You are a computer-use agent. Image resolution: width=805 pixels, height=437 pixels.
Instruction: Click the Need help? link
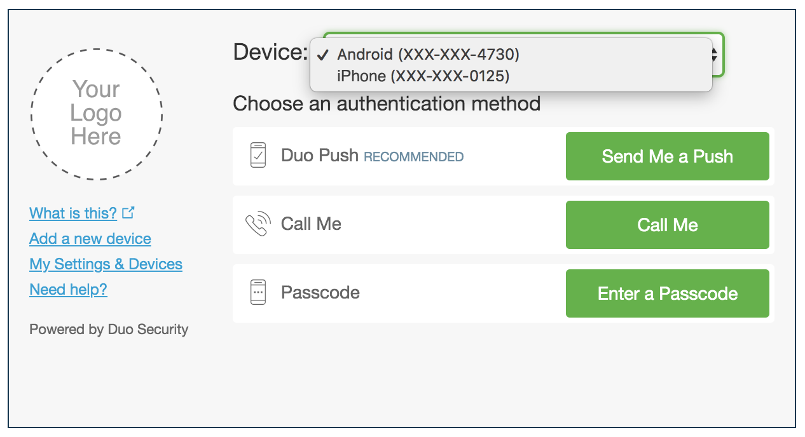68,289
